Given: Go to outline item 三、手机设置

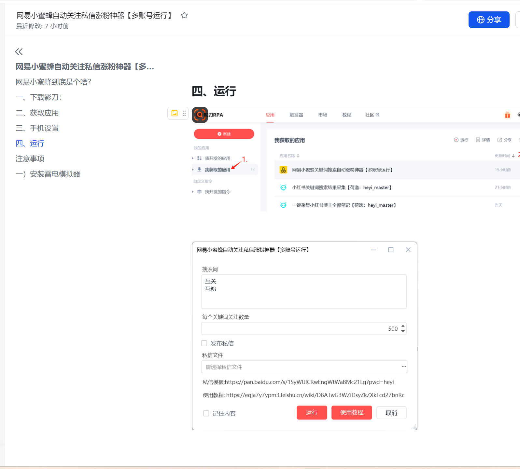Looking at the screenshot, I should [37, 128].
